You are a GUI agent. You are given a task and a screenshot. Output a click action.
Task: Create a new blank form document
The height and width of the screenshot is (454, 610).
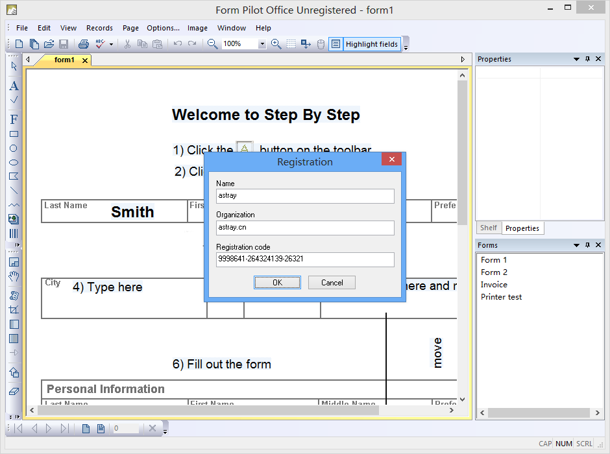19,44
